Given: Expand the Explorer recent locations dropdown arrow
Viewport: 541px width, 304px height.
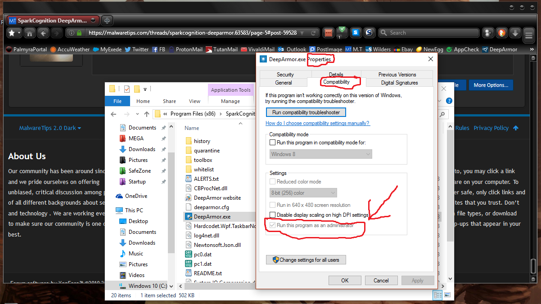Looking at the screenshot, I should (x=138, y=114).
